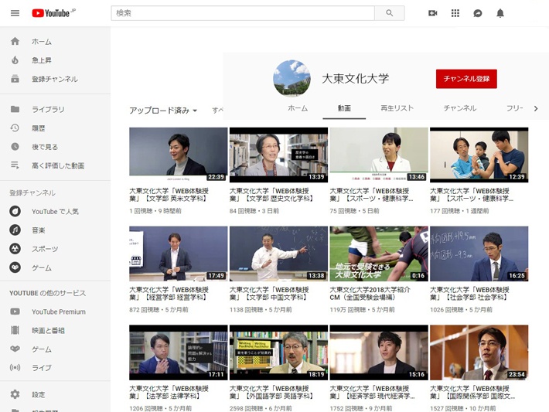
Task: Open 急上昇 trending in sidebar
Action: [42, 60]
